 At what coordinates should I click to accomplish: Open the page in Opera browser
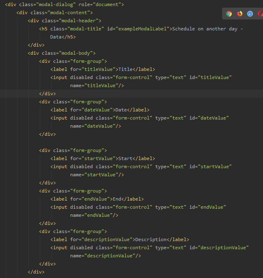pos(260,14)
